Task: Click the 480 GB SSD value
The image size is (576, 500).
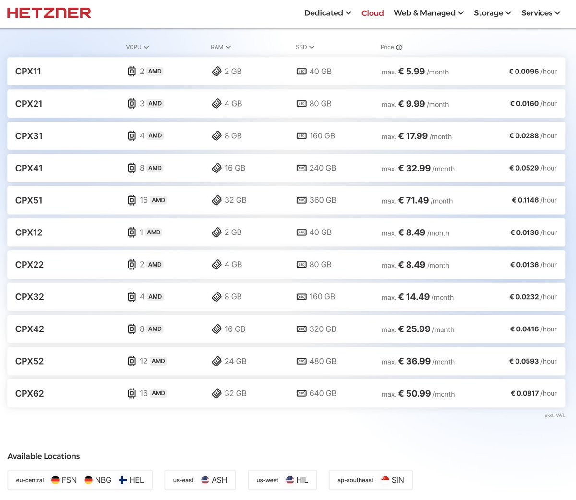Action: click(323, 361)
